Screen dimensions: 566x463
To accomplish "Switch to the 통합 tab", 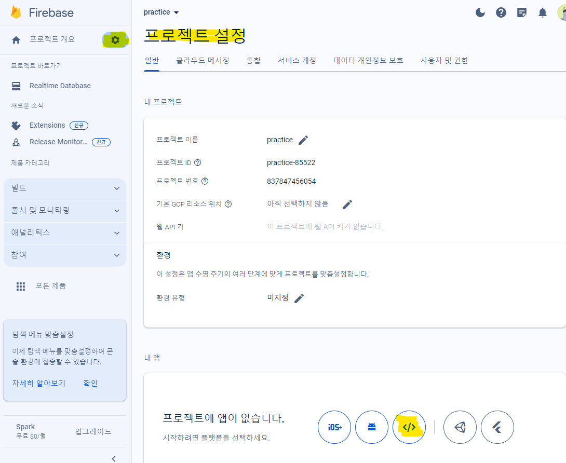I will pos(253,61).
